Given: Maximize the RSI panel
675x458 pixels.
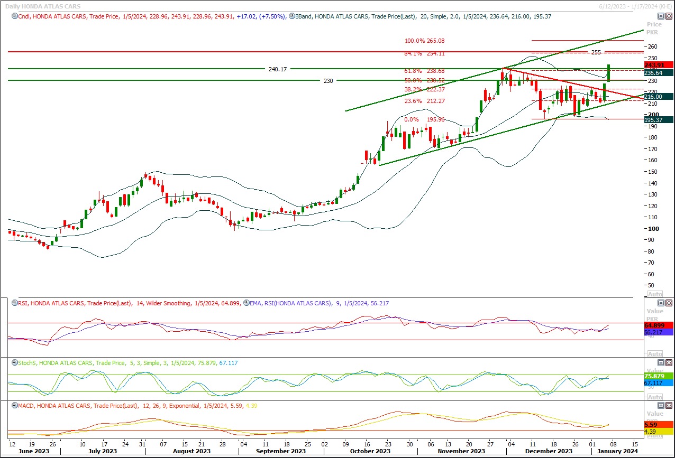Looking at the screenshot, I should pyautogui.click(x=660, y=303).
